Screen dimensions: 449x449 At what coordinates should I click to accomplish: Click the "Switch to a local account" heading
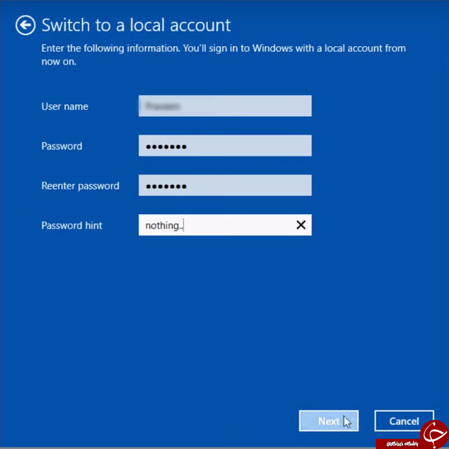tap(136, 25)
